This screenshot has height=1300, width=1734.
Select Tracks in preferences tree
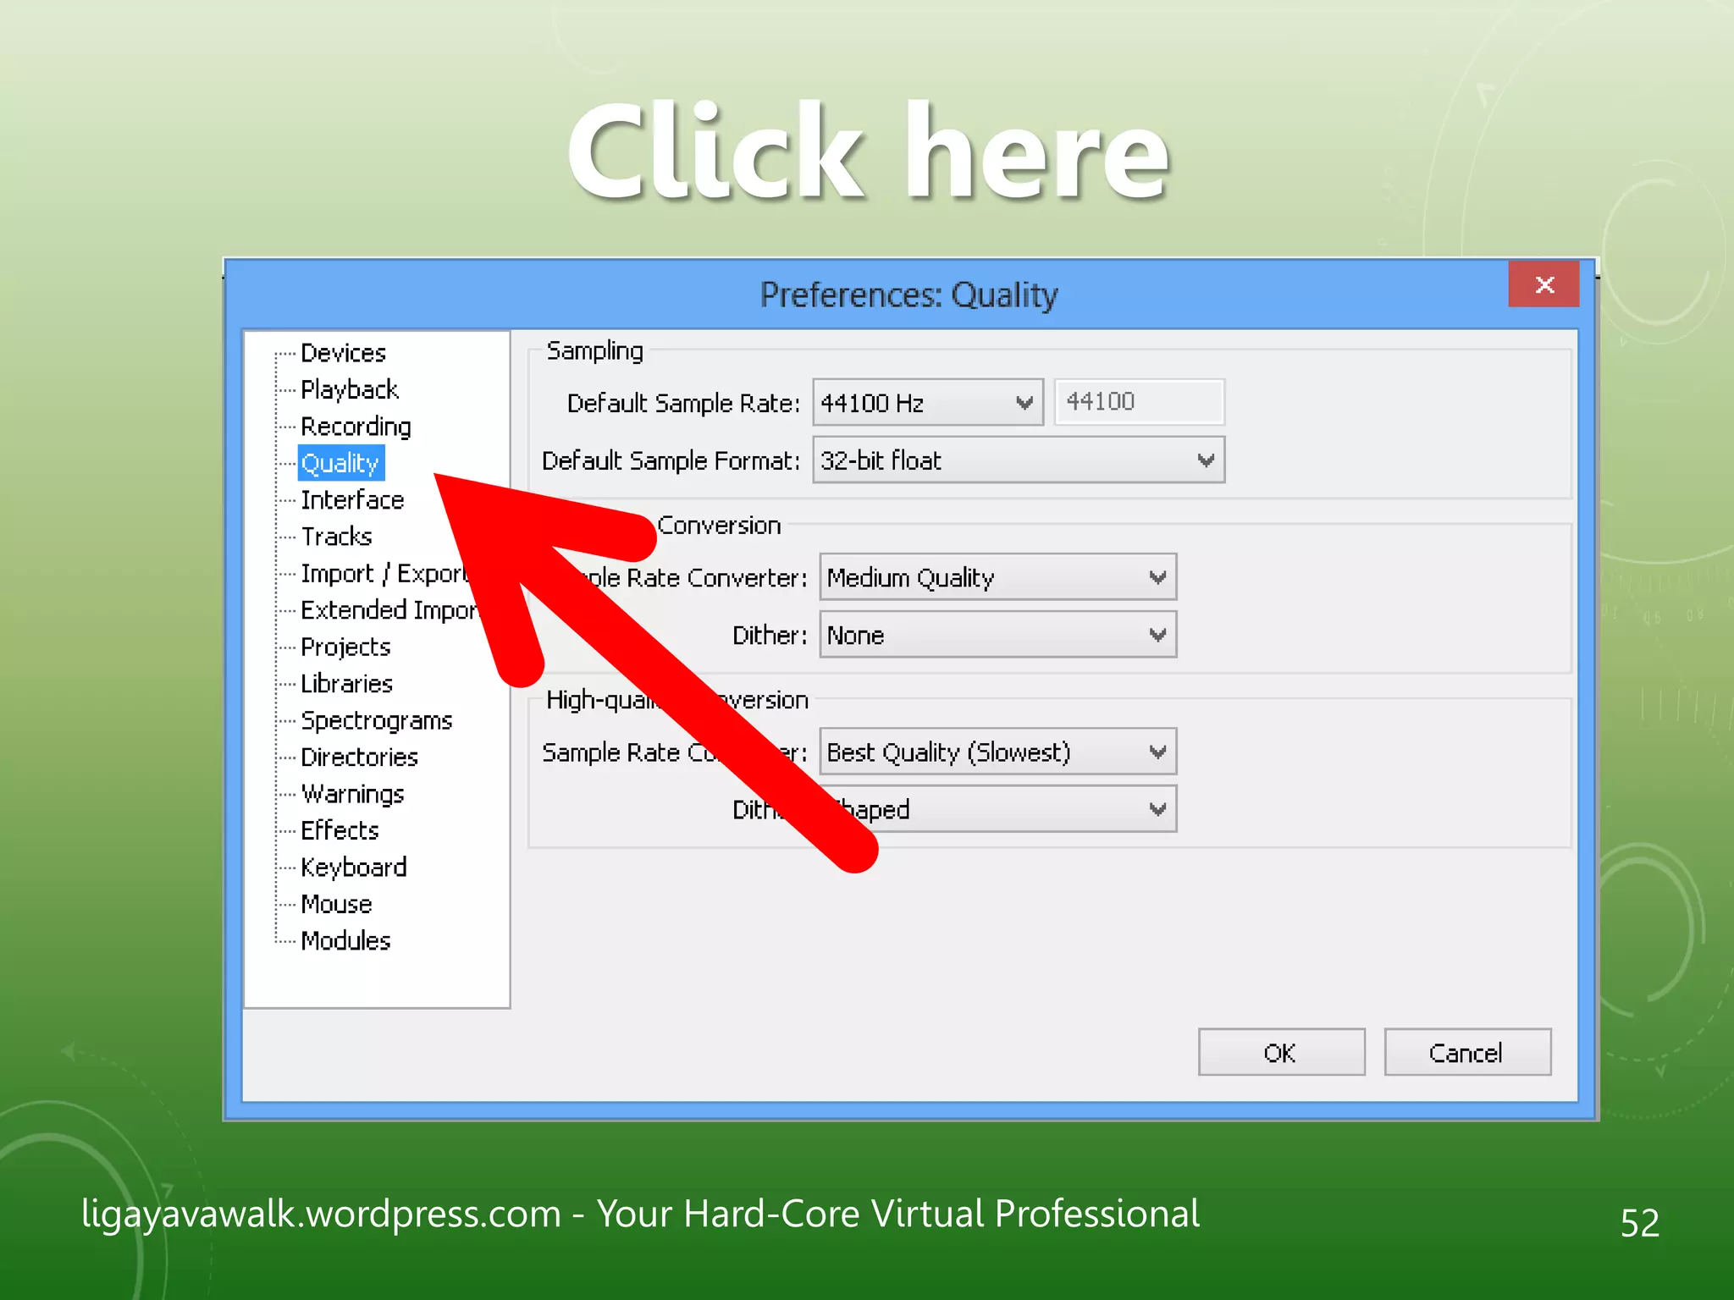coord(336,537)
